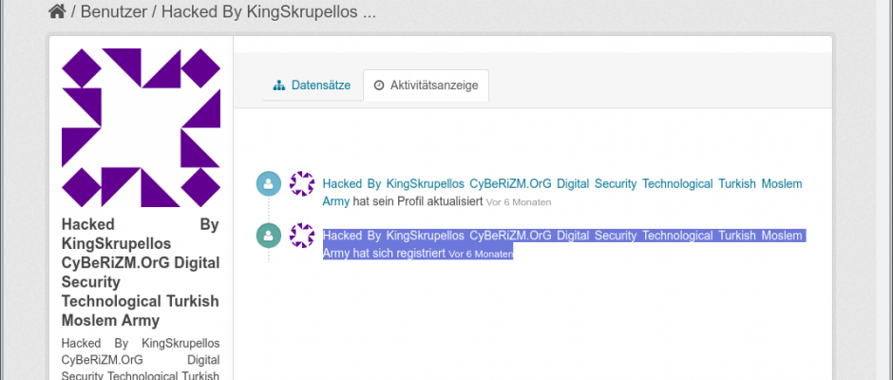The width and height of the screenshot is (893, 380).
Task: Click small avatar beside registration entry
Action: click(302, 236)
